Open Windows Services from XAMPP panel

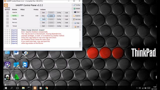(77, 19)
